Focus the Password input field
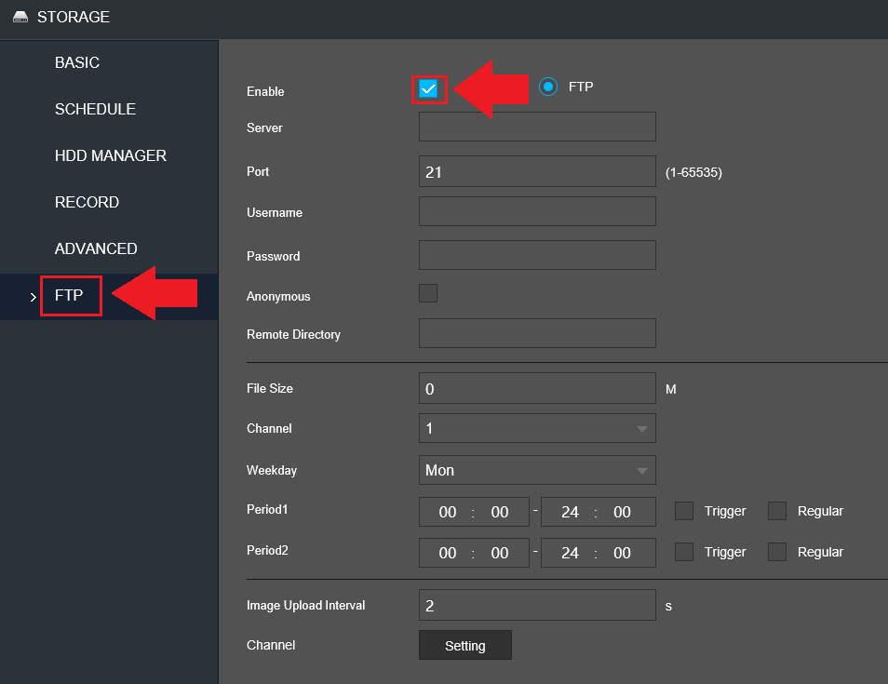Image resolution: width=888 pixels, height=684 pixels. (x=537, y=255)
